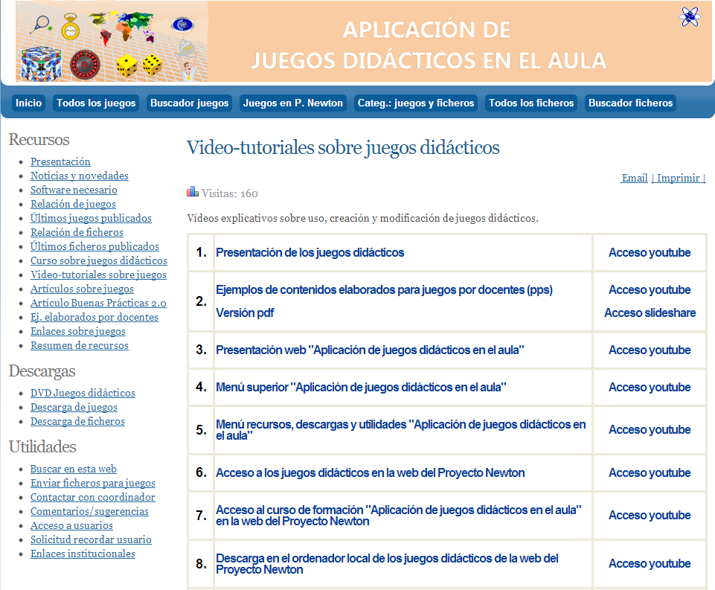715x590 pixels.
Task: Go to Todos los juegos in navigation bar
Action: tap(96, 103)
